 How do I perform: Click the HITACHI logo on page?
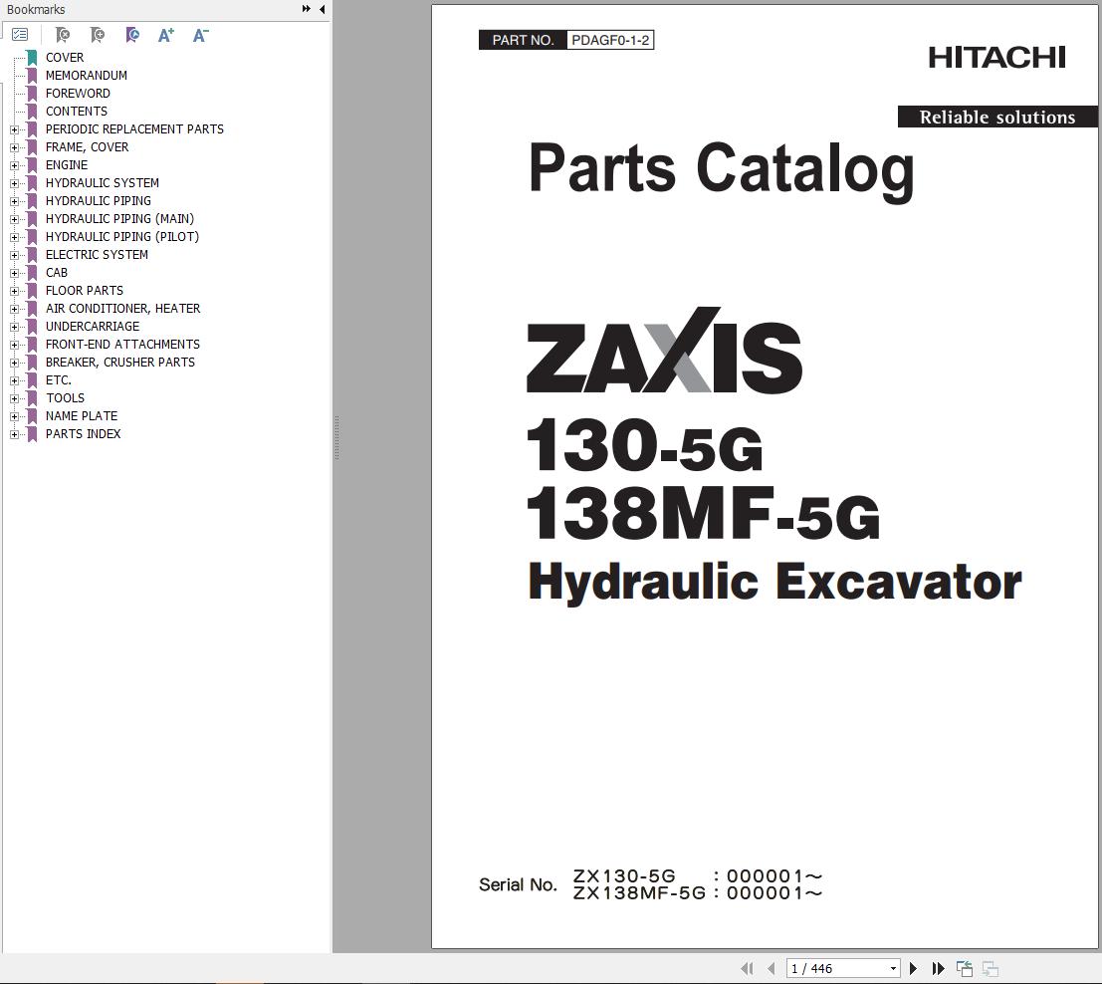(996, 58)
